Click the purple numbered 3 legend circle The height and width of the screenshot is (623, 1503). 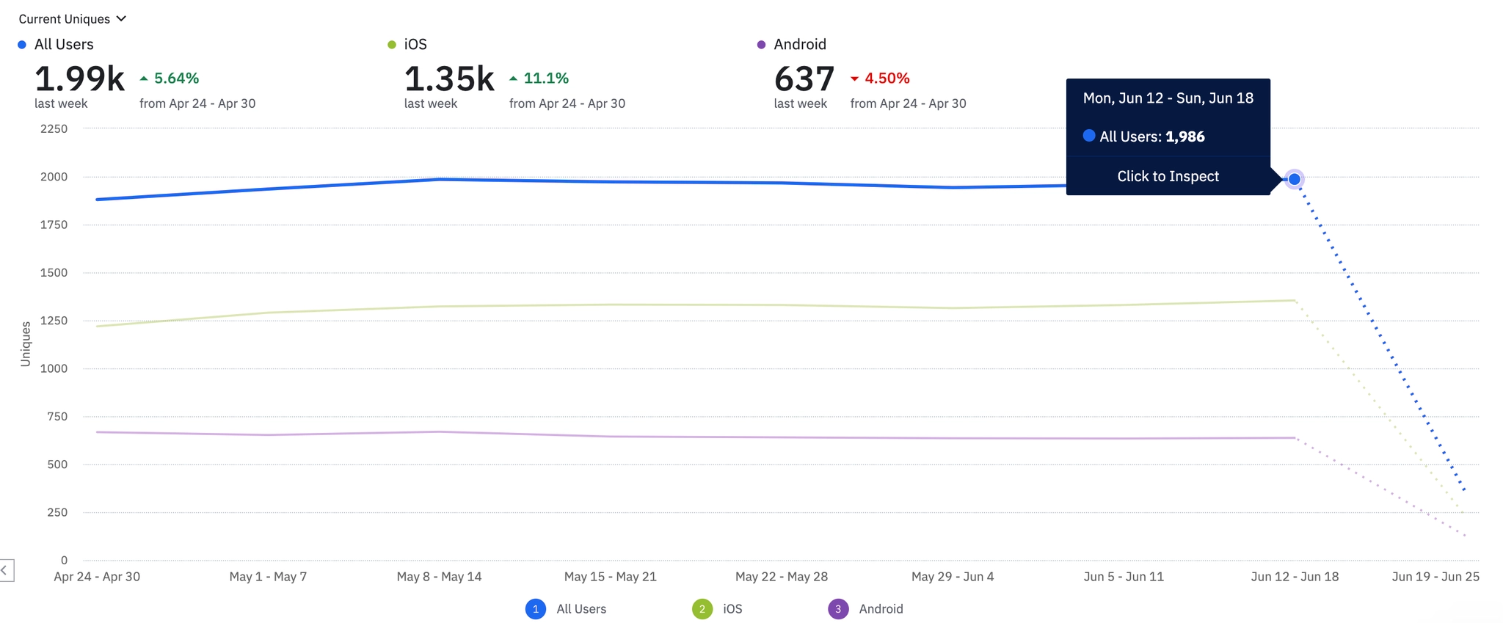point(838,609)
